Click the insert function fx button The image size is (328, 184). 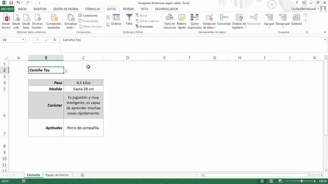point(55,40)
